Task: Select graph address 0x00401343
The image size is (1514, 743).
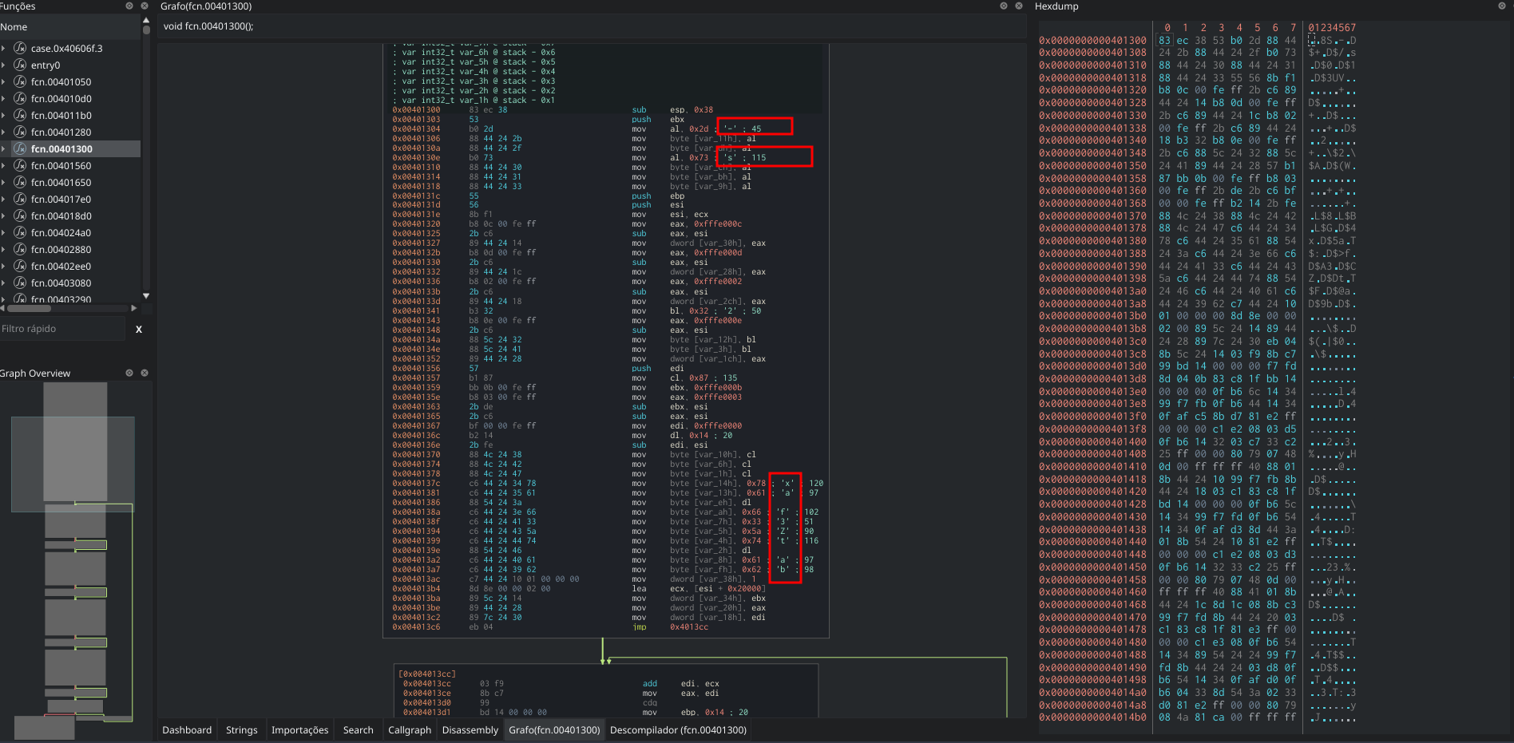Action: tap(416, 320)
